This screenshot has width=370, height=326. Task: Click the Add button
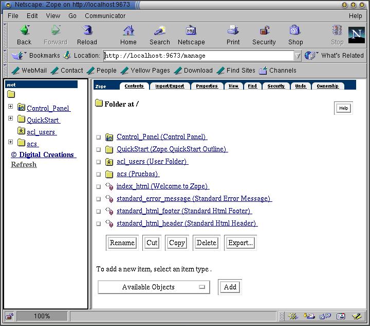pyautogui.click(x=230, y=287)
